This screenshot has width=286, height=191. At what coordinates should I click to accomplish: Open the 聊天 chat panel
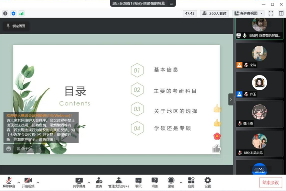(138, 182)
